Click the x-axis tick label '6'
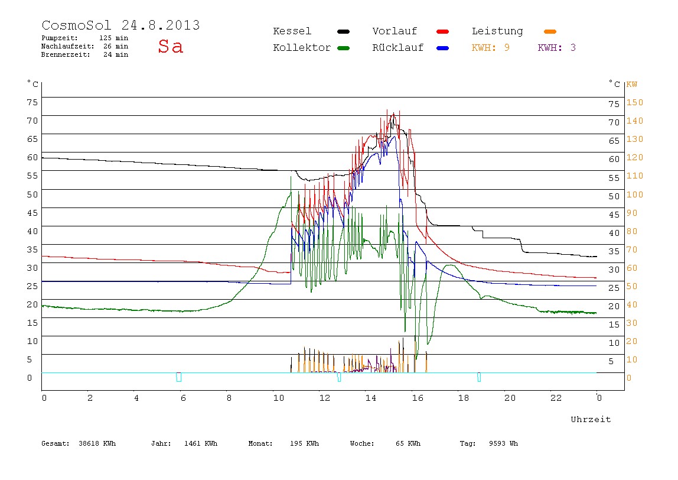 pos(183,398)
